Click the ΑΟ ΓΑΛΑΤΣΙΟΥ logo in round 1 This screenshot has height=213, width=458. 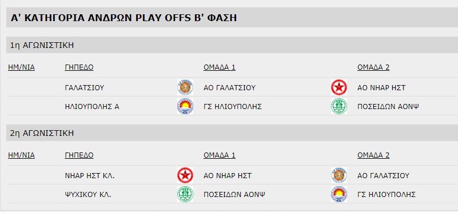[185, 87]
